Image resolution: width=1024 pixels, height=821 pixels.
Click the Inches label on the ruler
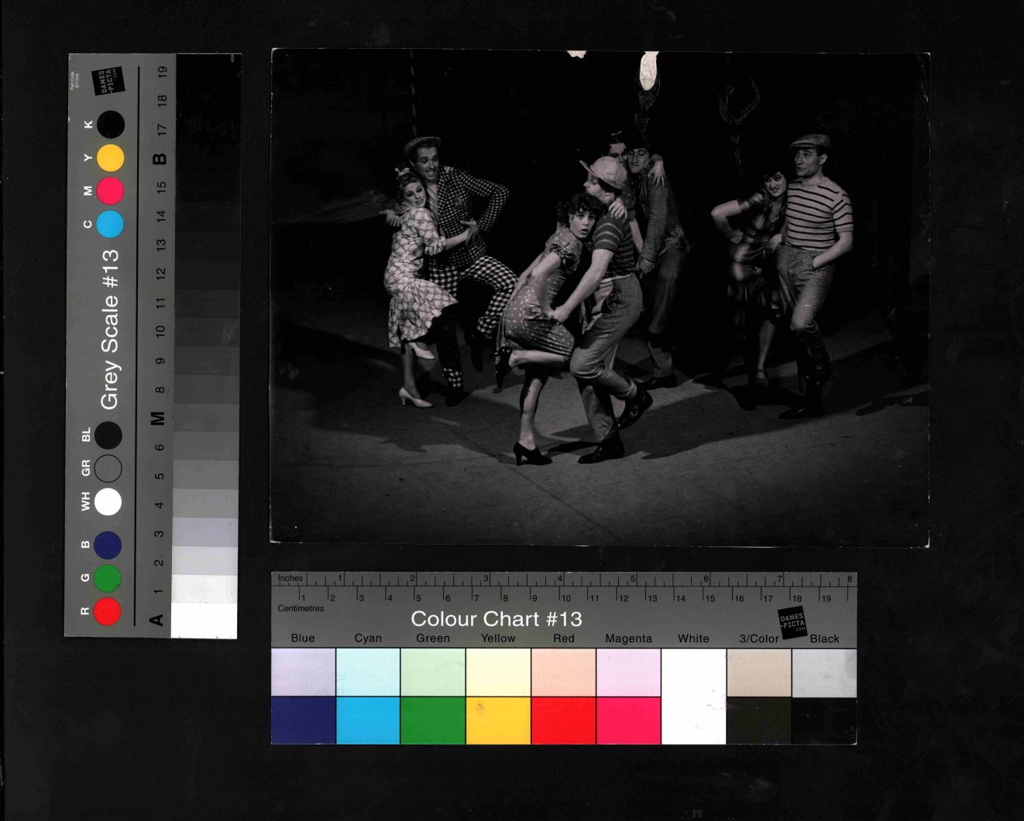tap(290, 578)
